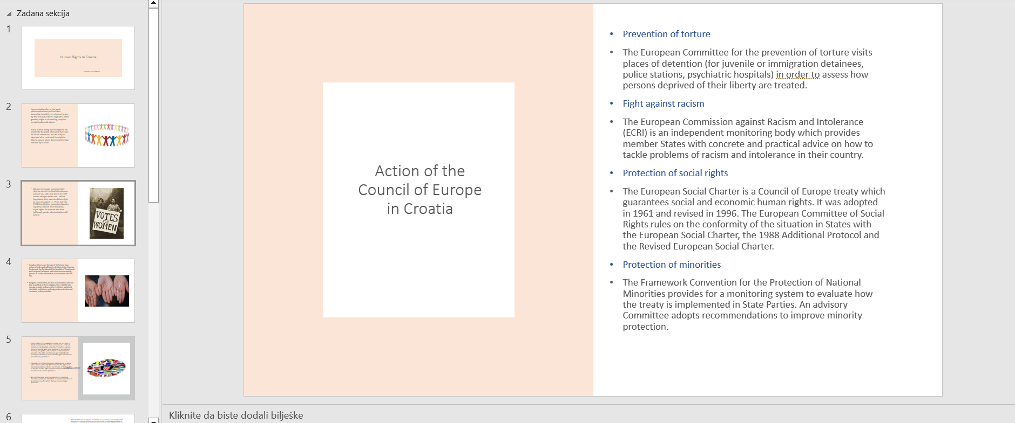Click the slide panel scrollbar thumb
This screenshot has height=423, width=1015.
[x=154, y=105]
